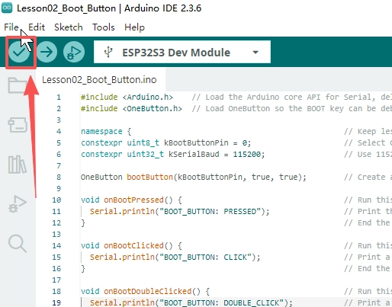Open the Sketch menu
Screen dimensions: 392x307
point(69,27)
